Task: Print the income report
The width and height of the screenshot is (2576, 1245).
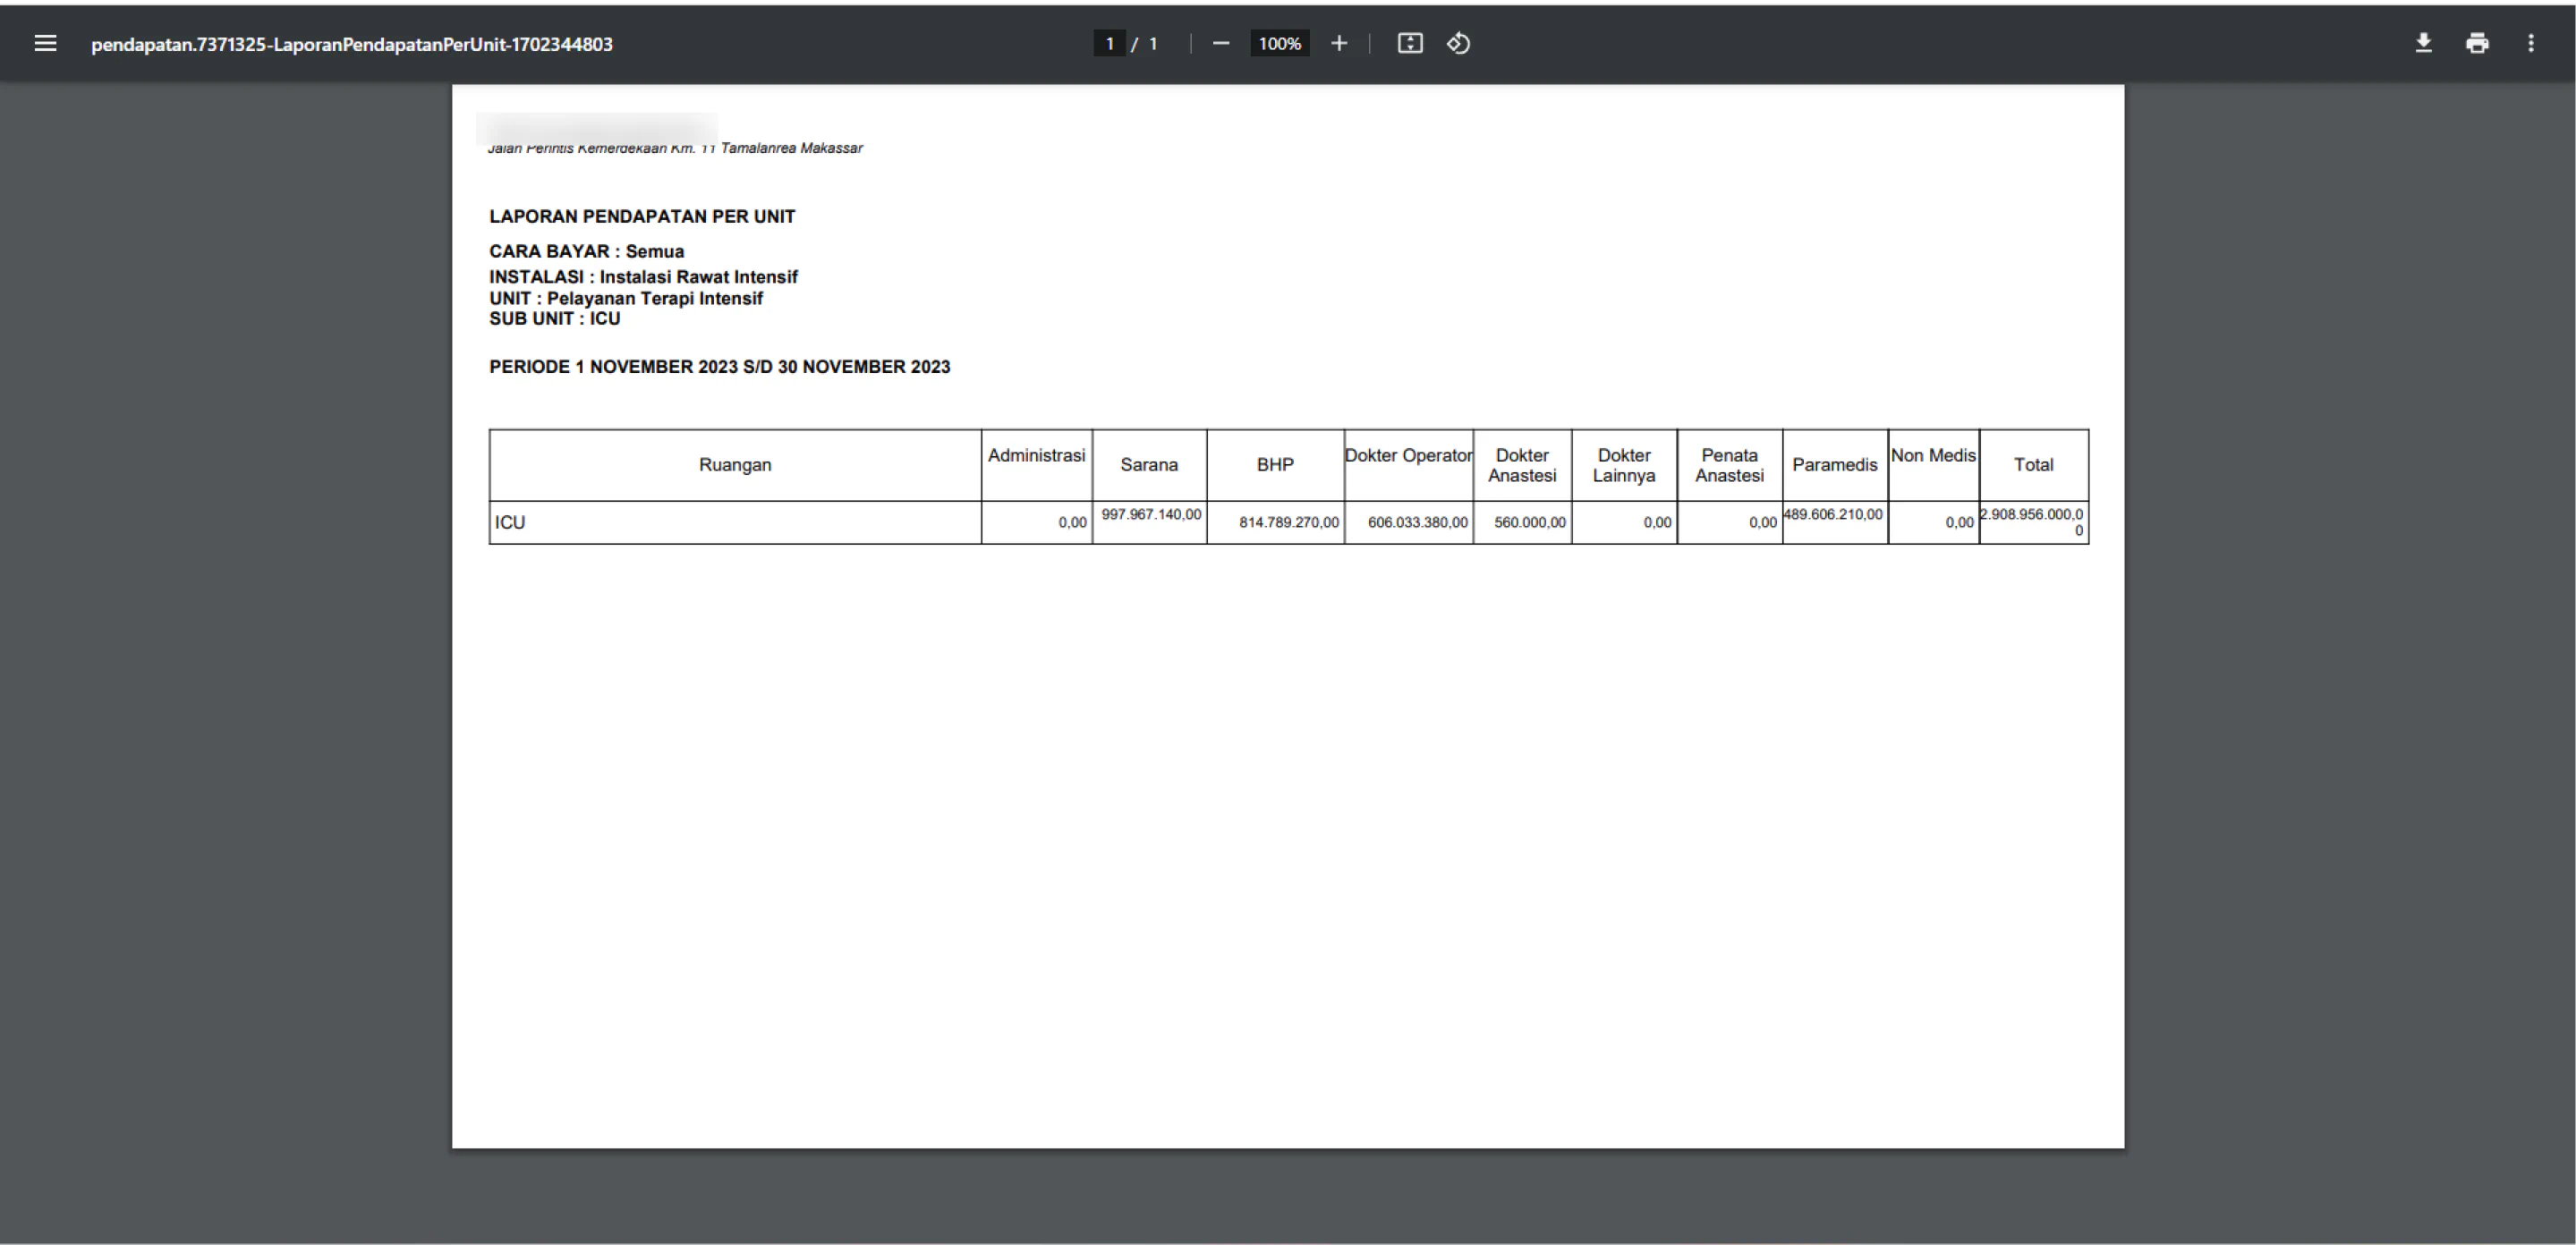Action: [2477, 43]
